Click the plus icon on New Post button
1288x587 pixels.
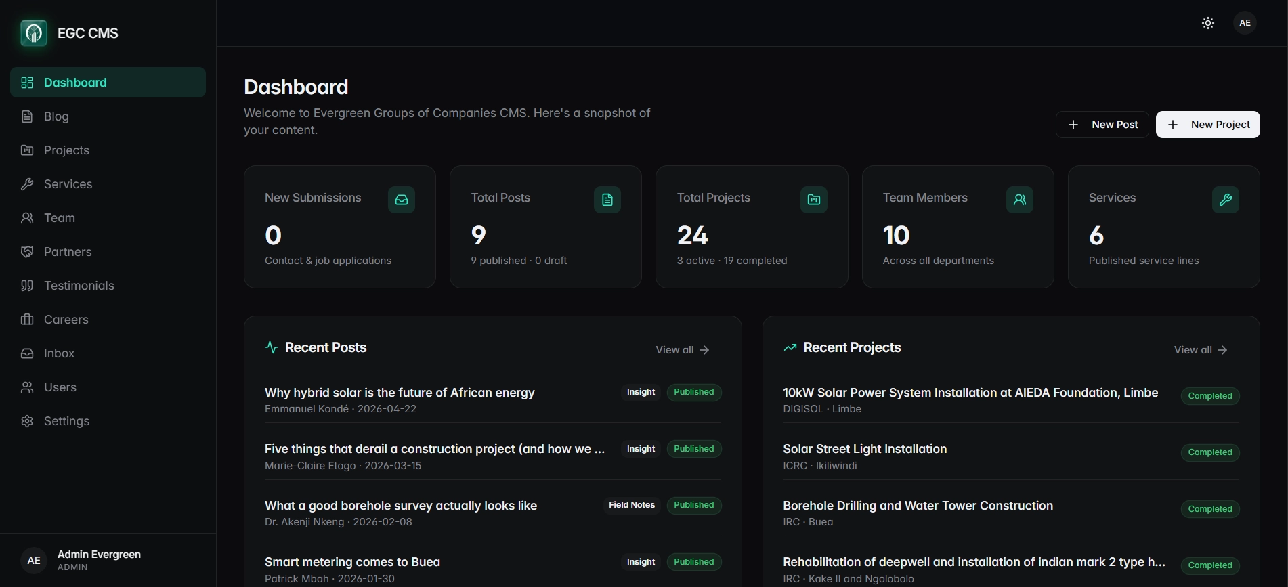[1073, 125]
